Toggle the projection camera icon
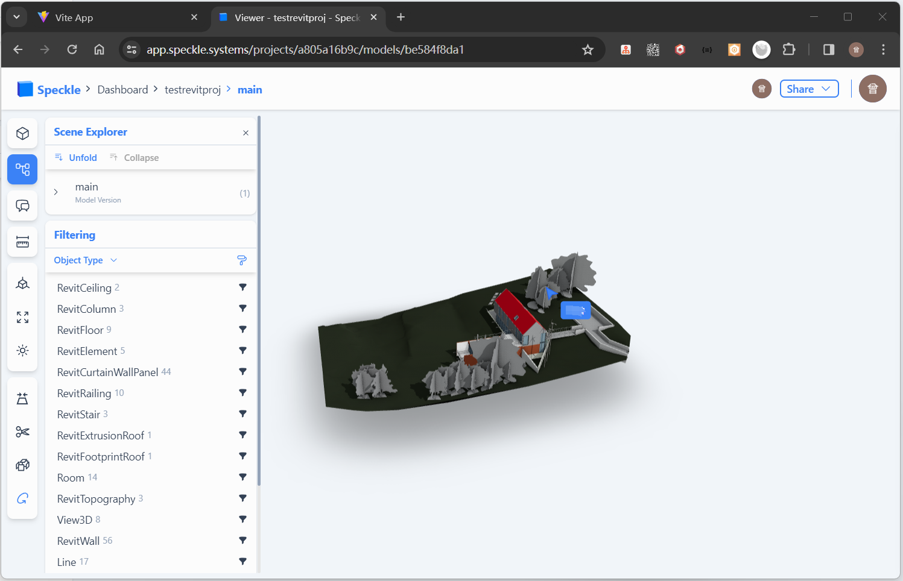 coord(22,398)
